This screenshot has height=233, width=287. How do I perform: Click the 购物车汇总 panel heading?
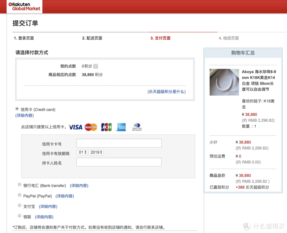coord(243,53)
